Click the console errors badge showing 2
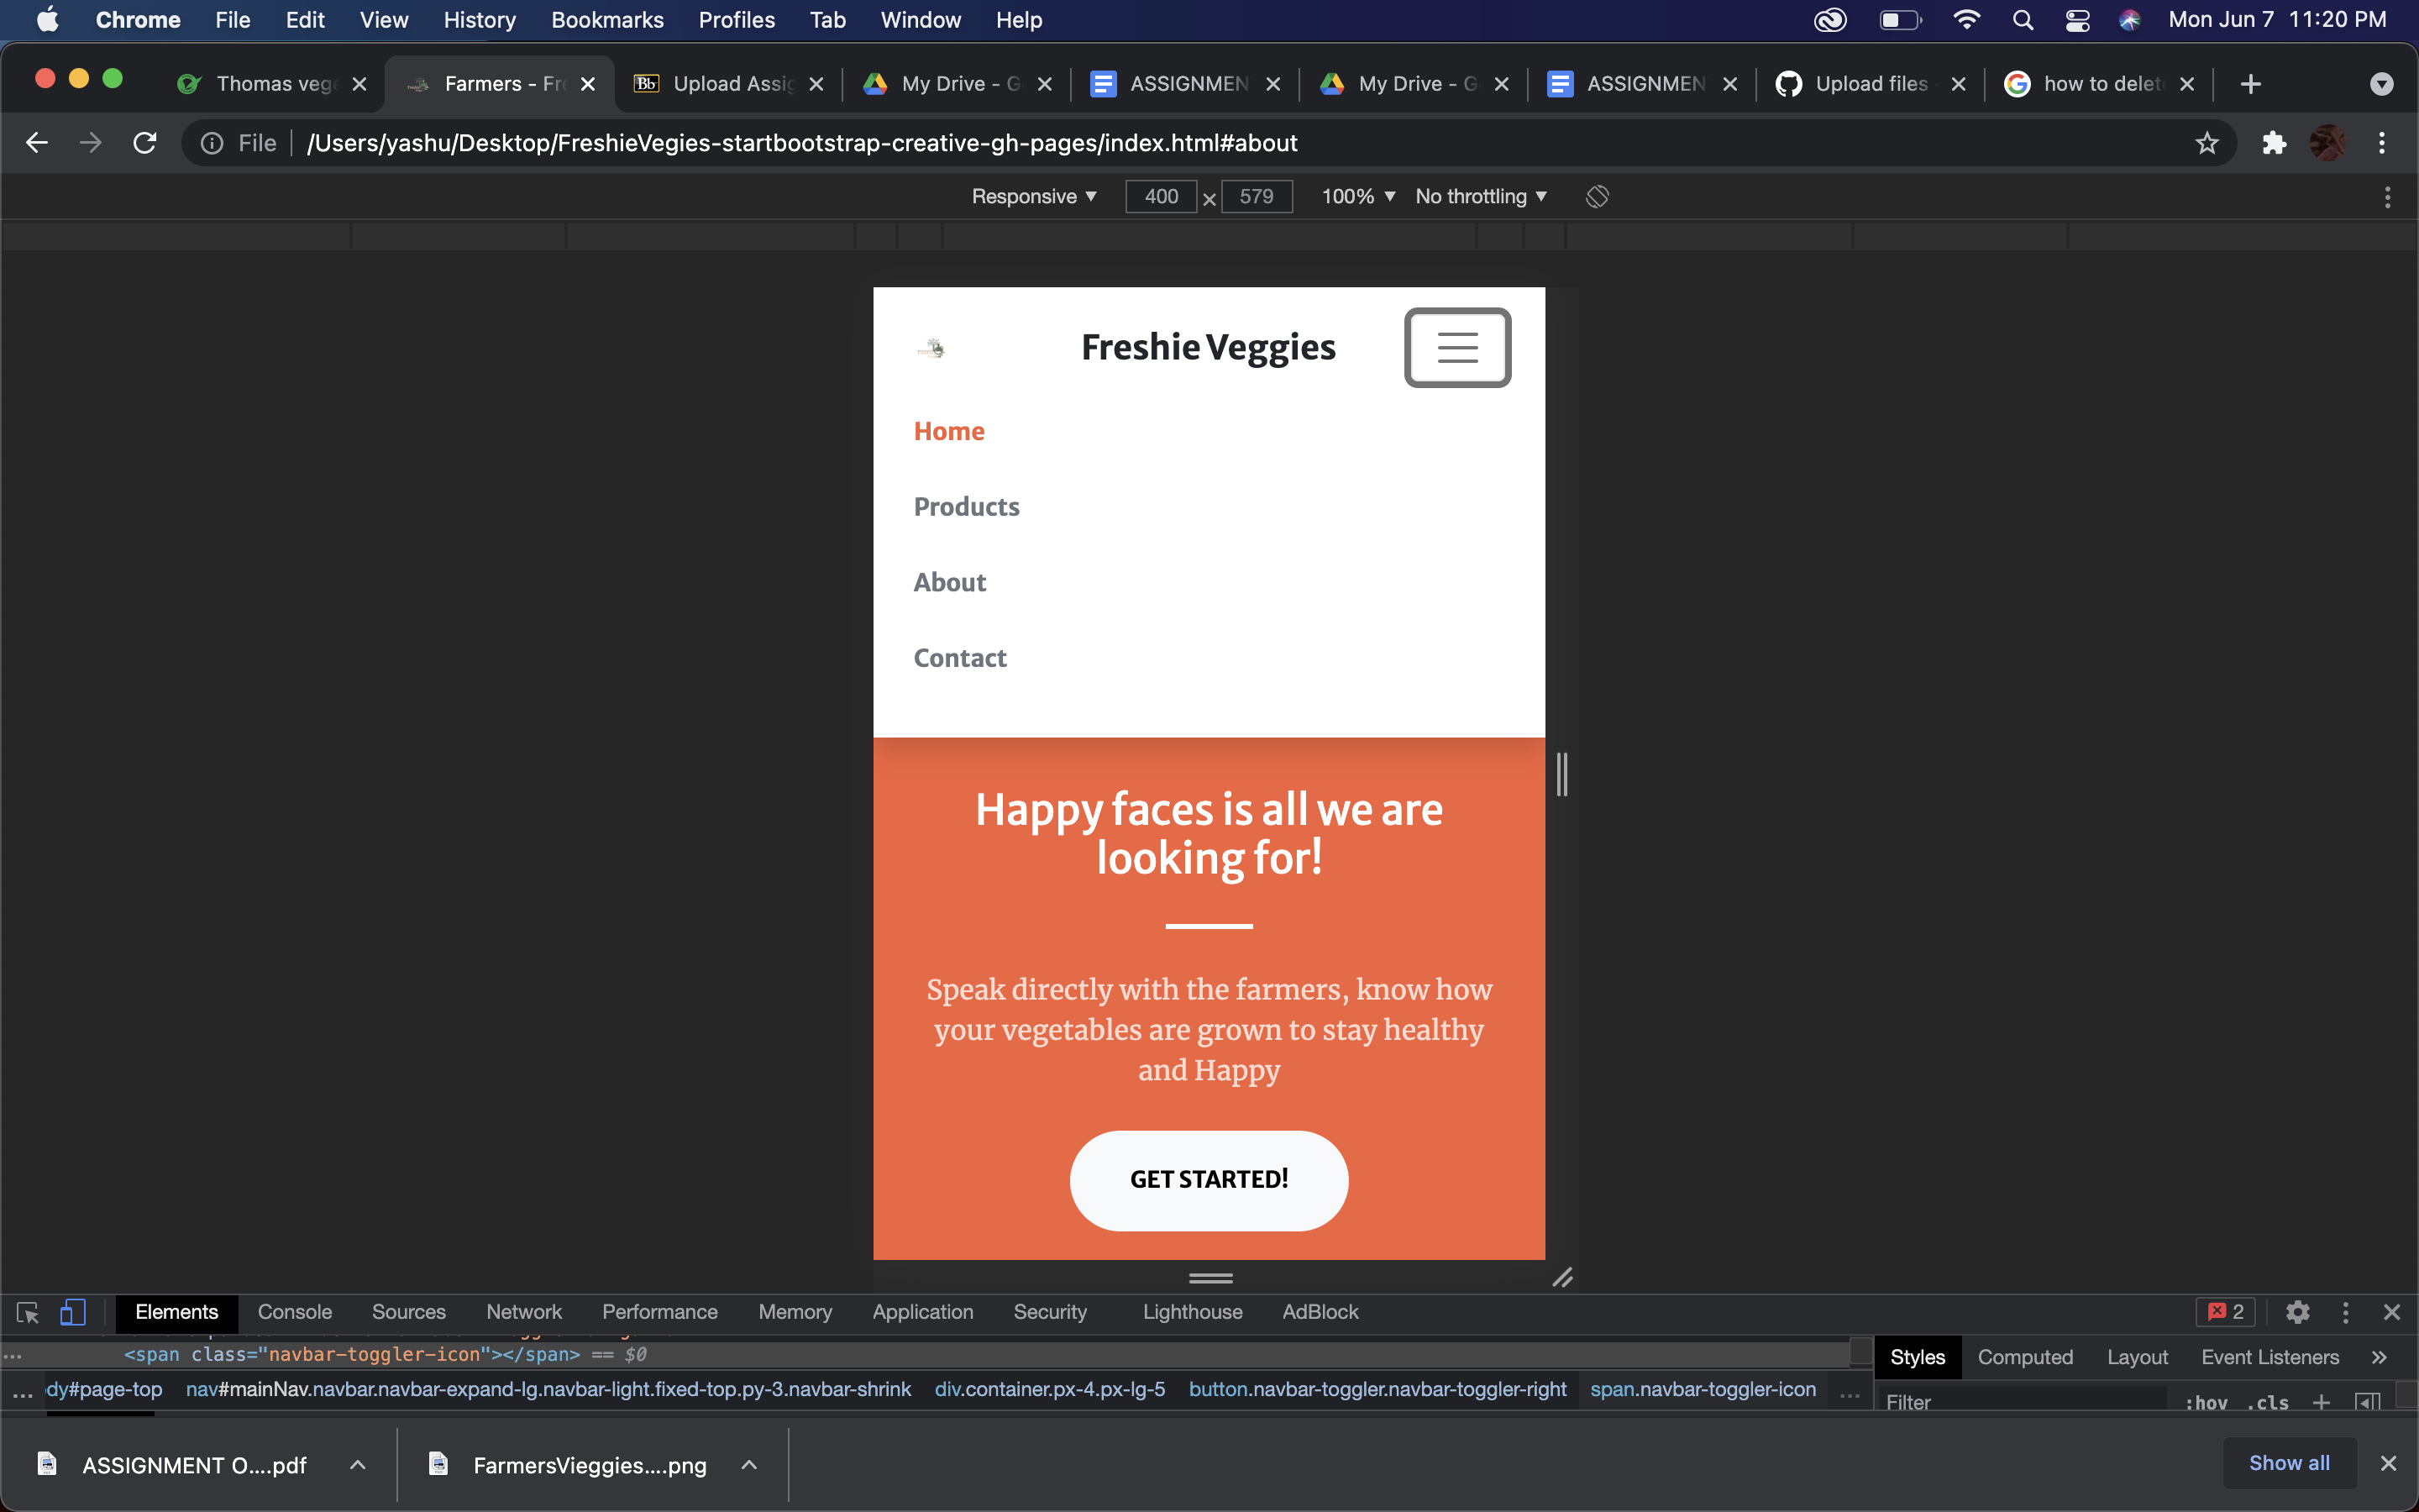Image resolution: width=2419 pixels, height=1512 pixels. [x=2225, y=1312]
